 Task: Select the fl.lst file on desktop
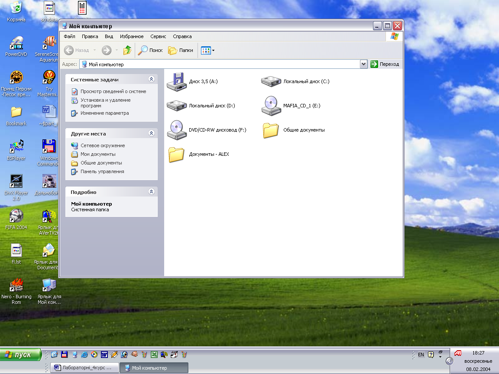(16, 254)
